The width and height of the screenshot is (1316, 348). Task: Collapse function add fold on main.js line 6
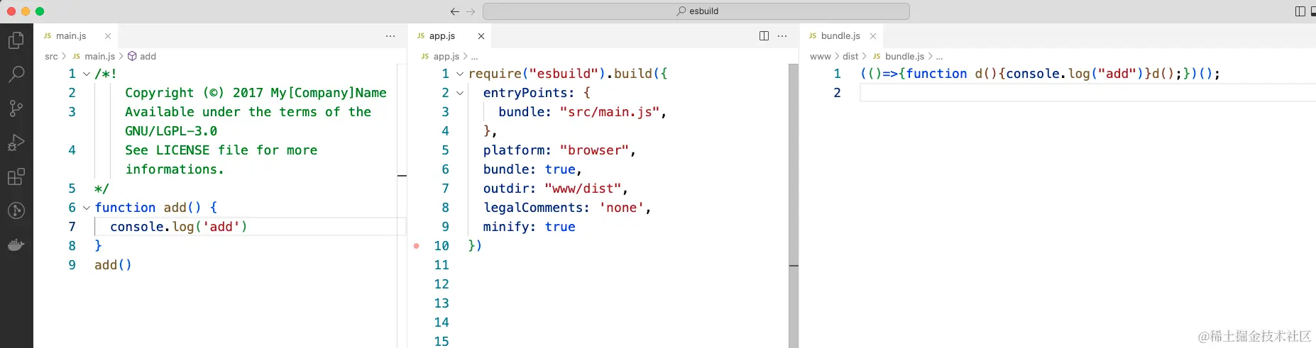87,208
